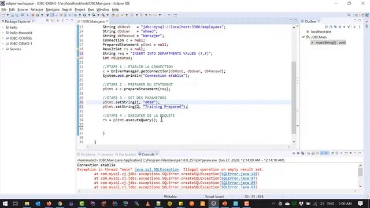370x208 pixels.
Task: Toggle Show Console on standard output change
Action: [x=322, y=153]
